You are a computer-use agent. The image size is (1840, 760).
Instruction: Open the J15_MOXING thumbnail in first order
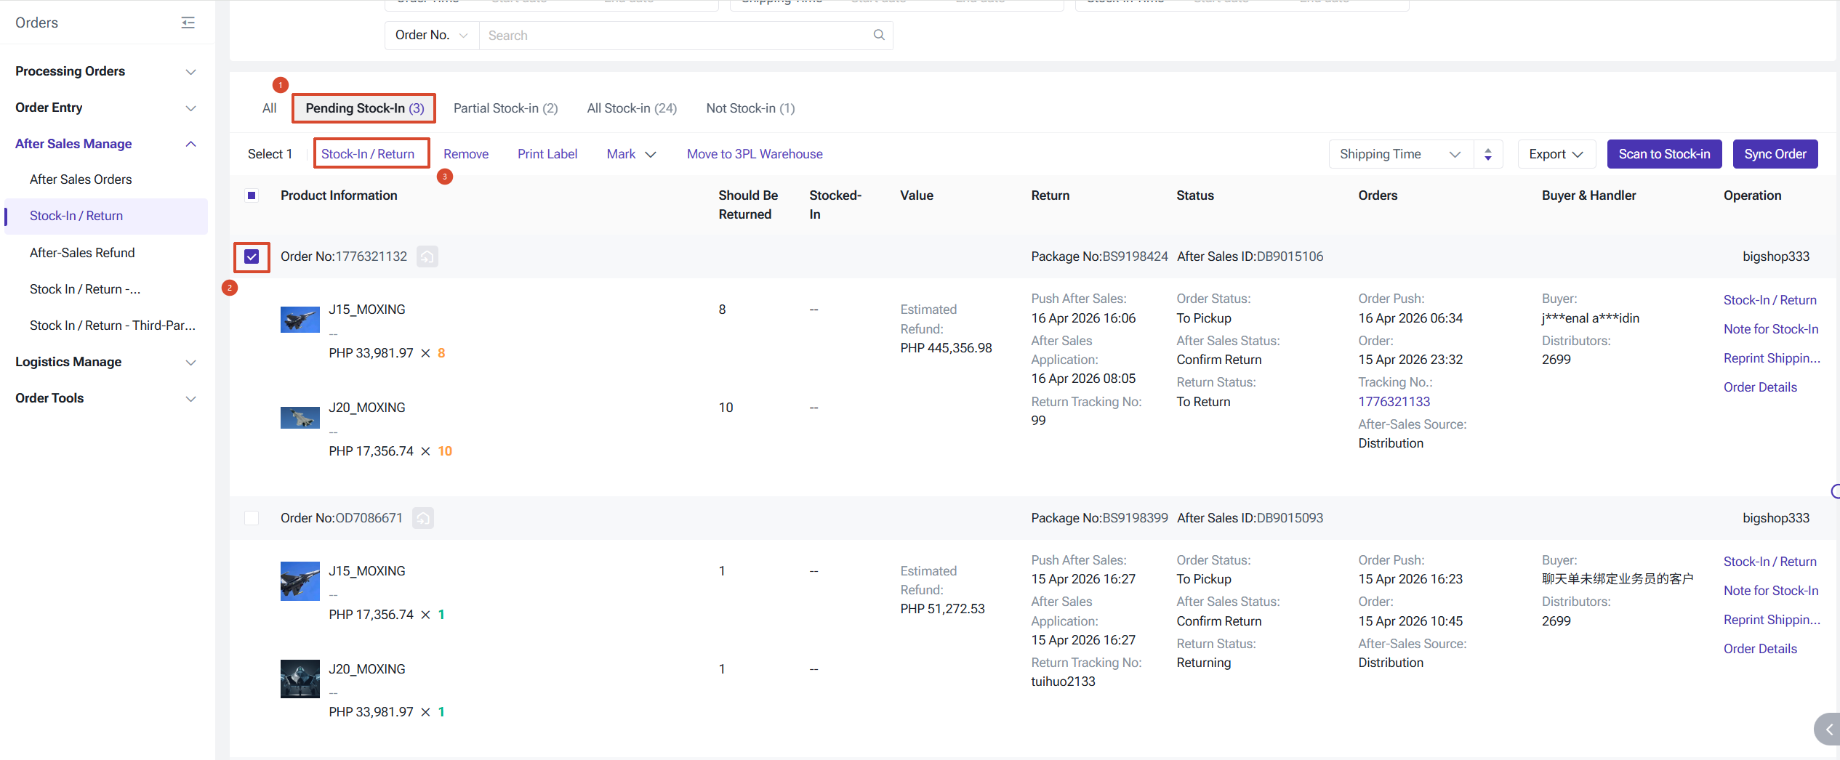300,319
